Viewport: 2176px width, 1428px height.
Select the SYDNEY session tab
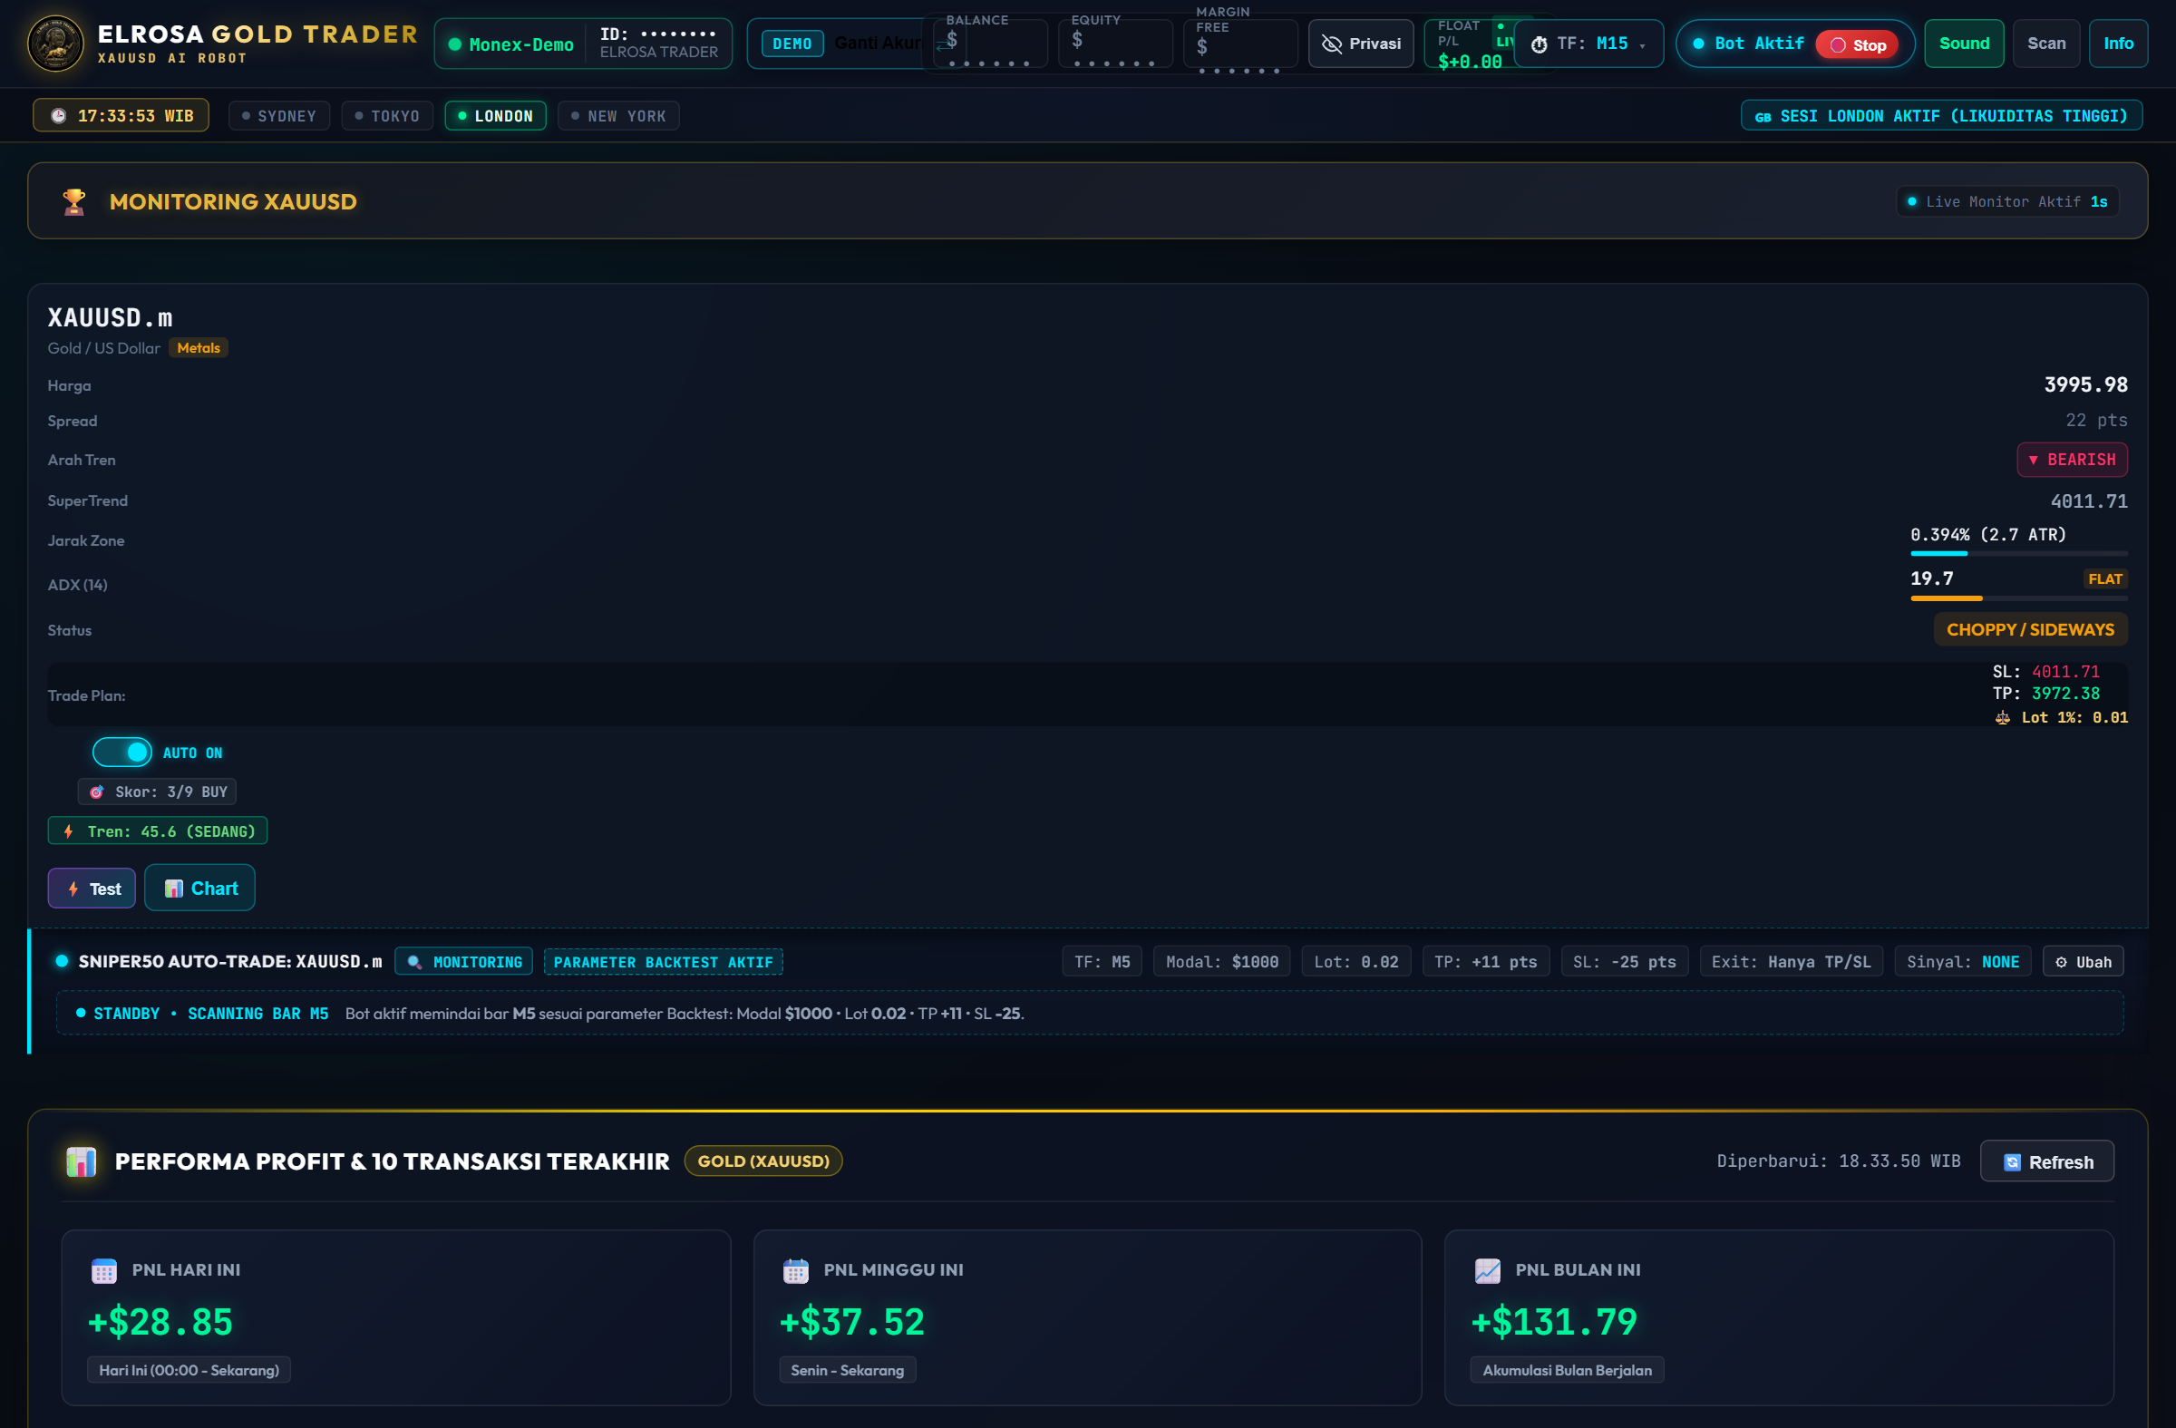click(279, 116)
